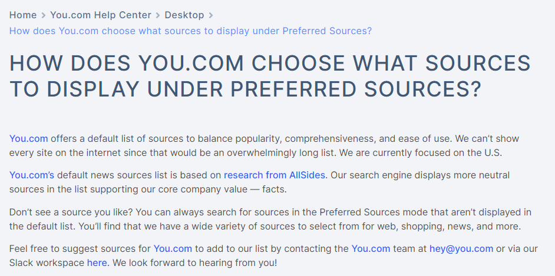
Task: Open the You.com Help Center breadcrumb
Action: (100, 15)
